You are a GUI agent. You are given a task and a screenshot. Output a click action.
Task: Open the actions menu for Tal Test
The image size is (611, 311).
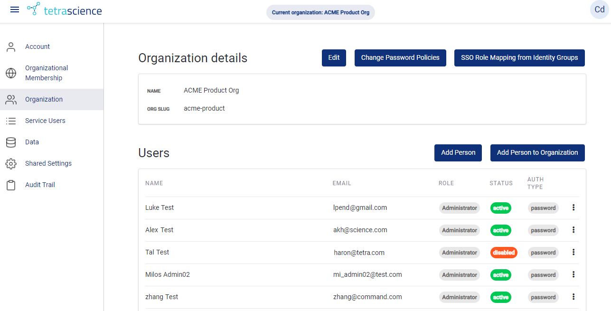573,252
